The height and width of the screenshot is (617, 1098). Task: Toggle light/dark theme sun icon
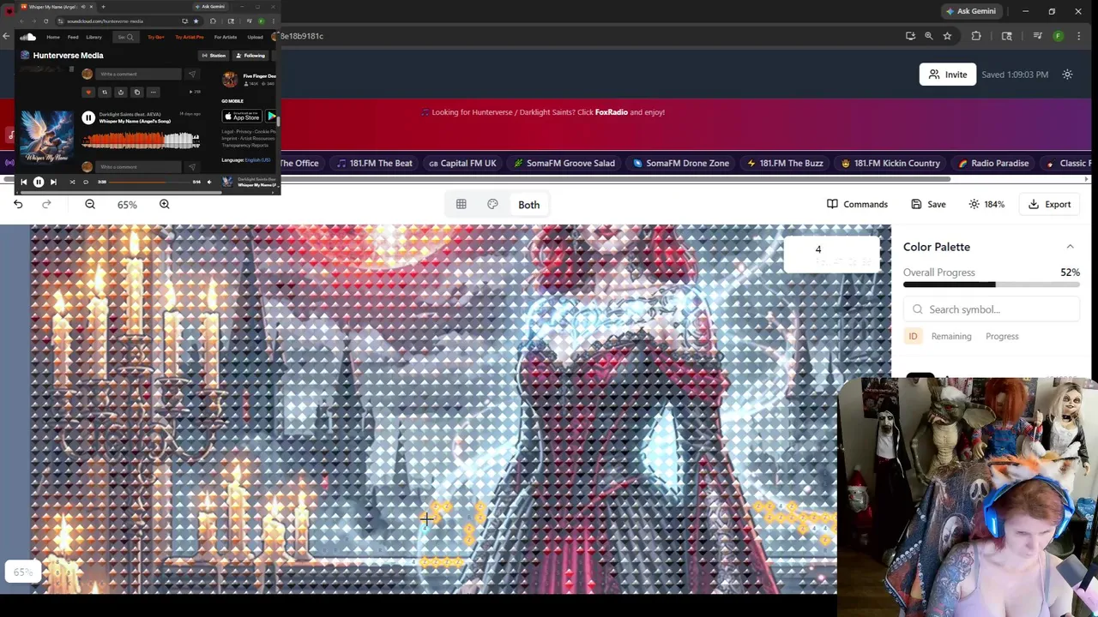point(1067,75)
